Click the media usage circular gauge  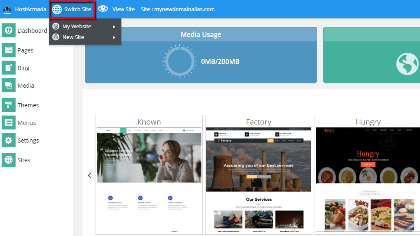[x=180, y=61]
